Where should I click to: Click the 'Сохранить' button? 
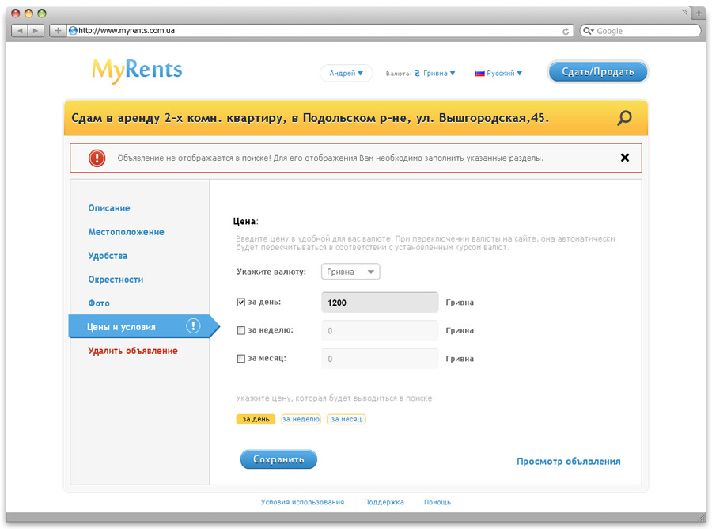(278, 459)
